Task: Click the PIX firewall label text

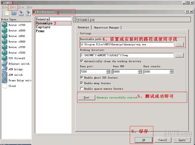Action: [x=17, y=58]
